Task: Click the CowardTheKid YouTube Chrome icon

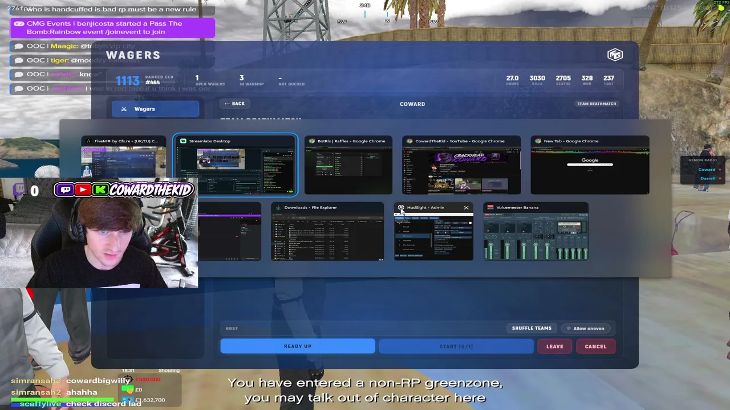Action: coord(409,141)
